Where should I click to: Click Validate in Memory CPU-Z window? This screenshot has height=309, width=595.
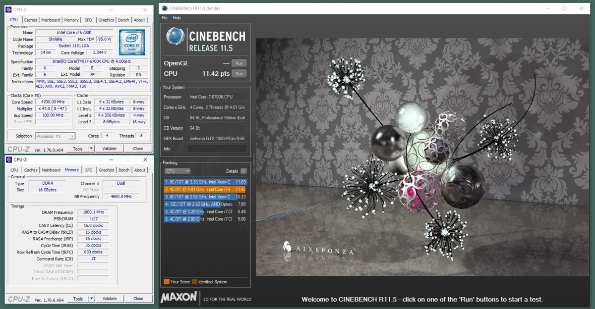(x=110, y=299)
